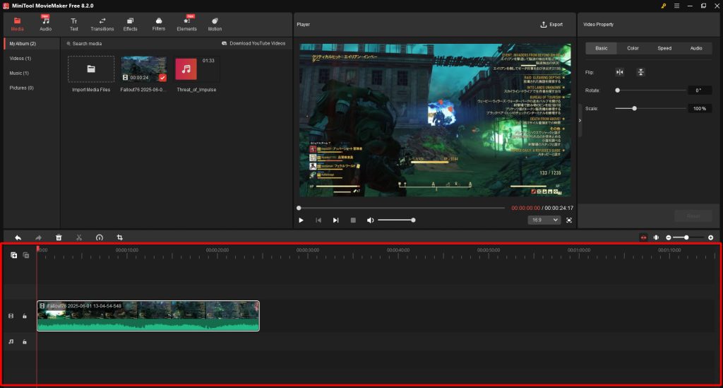Image resolution: width=723 pixels, height=388 pixels.
Task: Click Import Media Files box
Action: pos(91,69)
